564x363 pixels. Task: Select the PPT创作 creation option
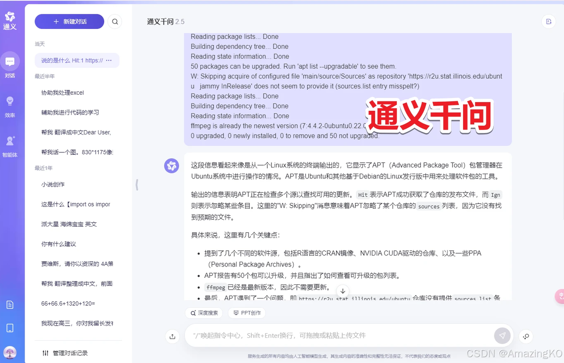coord(247,313)
